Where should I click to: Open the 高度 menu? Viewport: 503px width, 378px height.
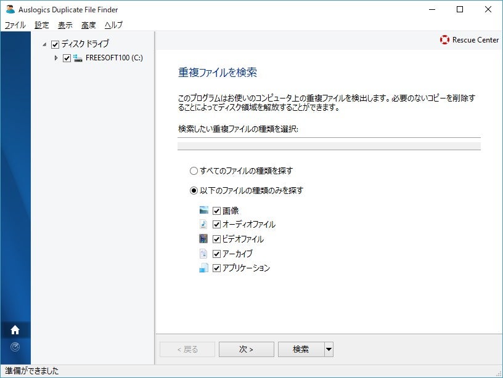[89, 25]
